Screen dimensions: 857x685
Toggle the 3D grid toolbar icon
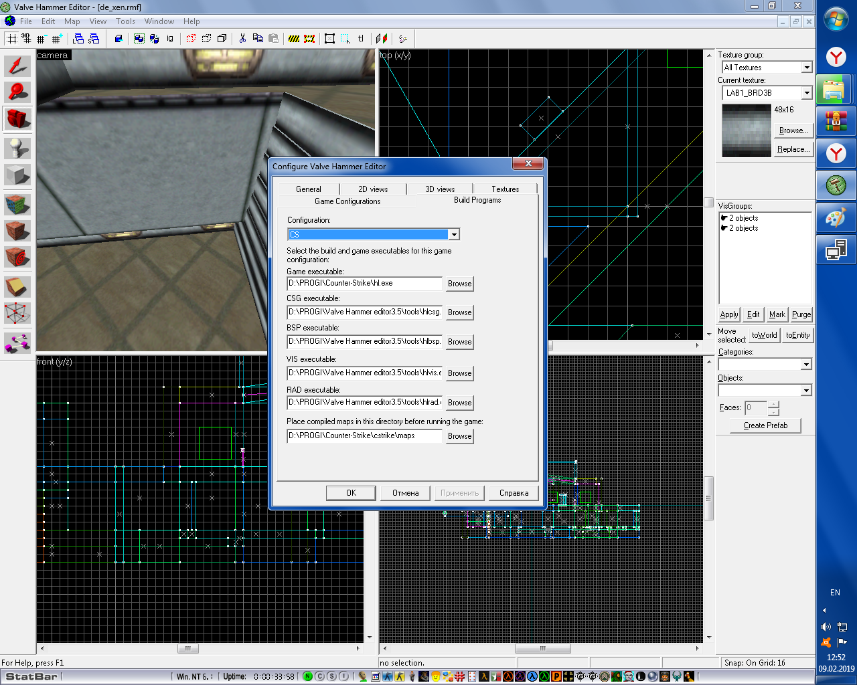tap(27, 39)
